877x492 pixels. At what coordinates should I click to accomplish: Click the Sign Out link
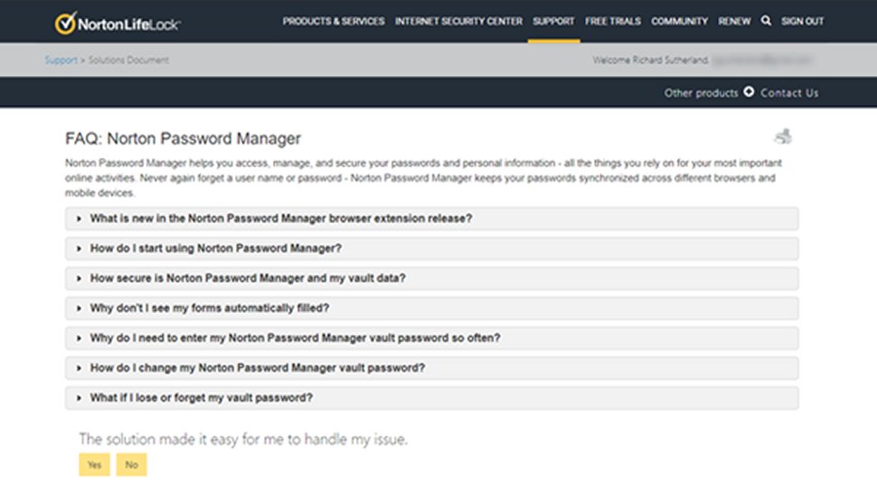pyautogui.click(x=803, y=22)
